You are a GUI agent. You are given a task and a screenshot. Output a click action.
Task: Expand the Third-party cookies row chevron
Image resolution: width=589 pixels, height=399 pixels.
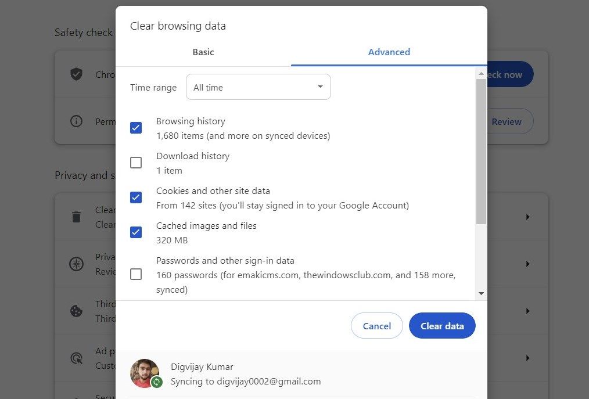[x=527, y=311]
